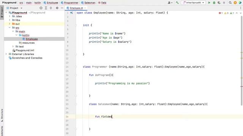243x136 pixels.
Task: Click gutter override marker on line 1
Action: click(71, 13)
